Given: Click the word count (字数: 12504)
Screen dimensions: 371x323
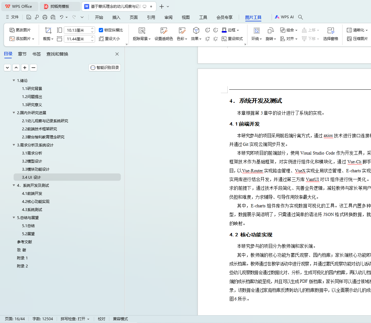Looking at the screenshot, I should coord(43,319).
